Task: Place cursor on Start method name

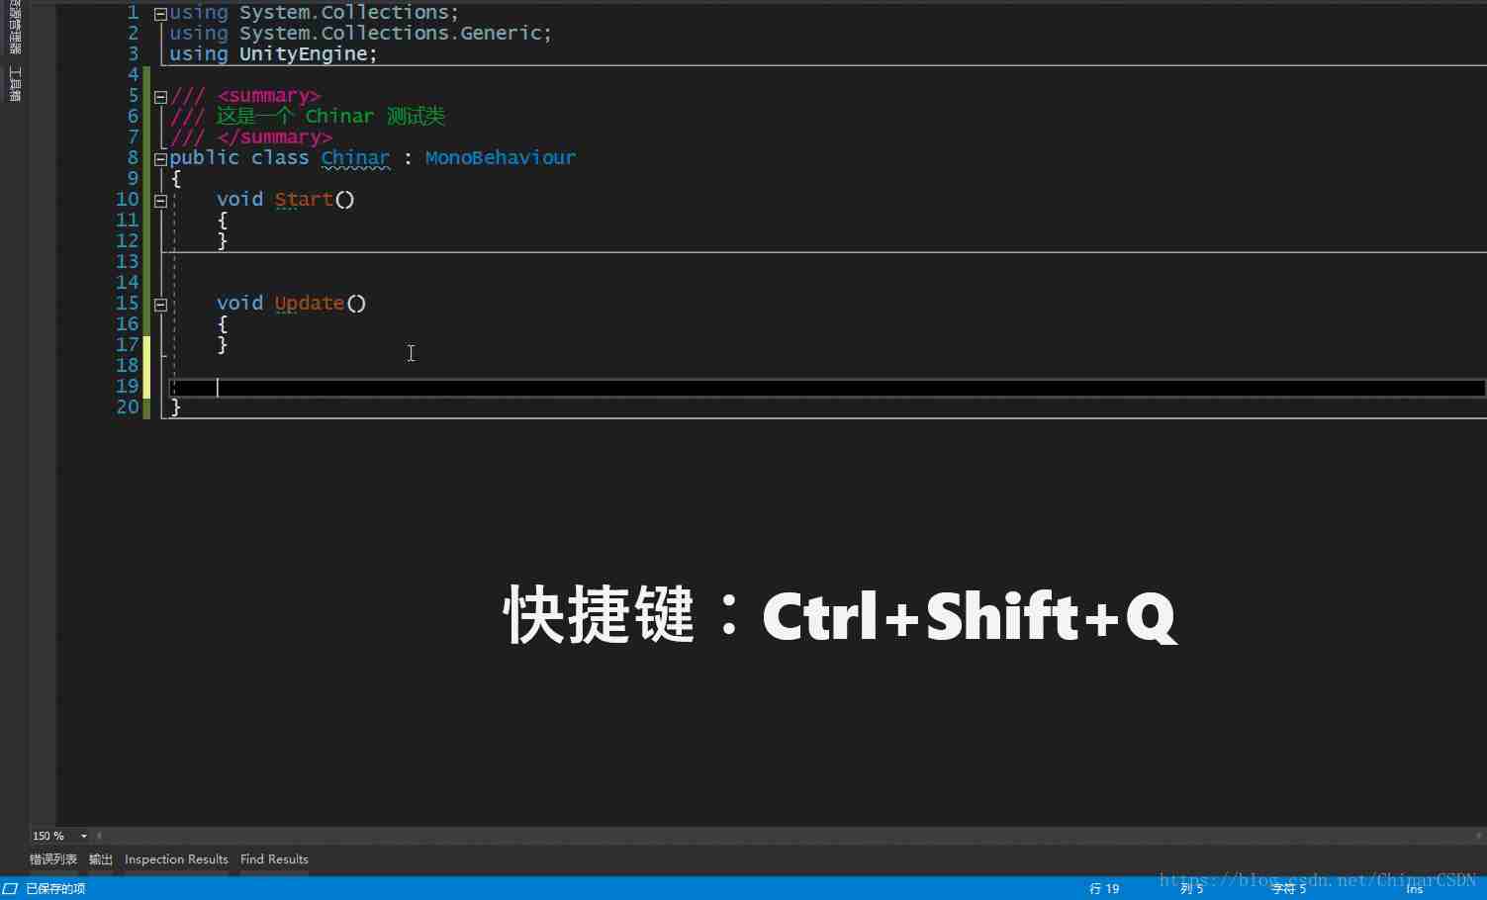Action: click(304, 200)
